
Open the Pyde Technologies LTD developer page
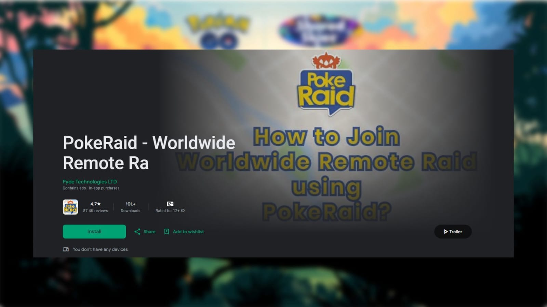pos(89,181)
